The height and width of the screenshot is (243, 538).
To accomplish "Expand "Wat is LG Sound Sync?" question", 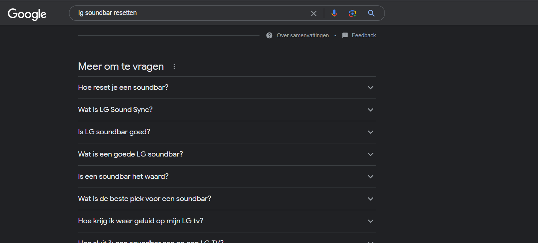I will pos(115,110).
